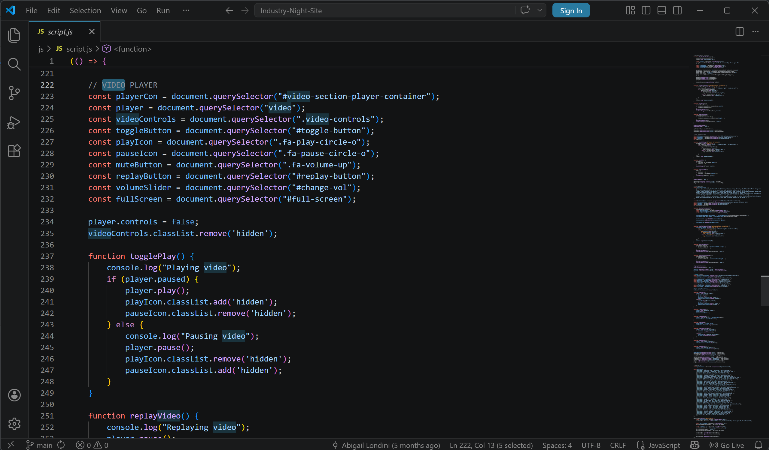Open the Manage gear icon
The width and height of the screenshot is (769, 450).
coord(14,424)
